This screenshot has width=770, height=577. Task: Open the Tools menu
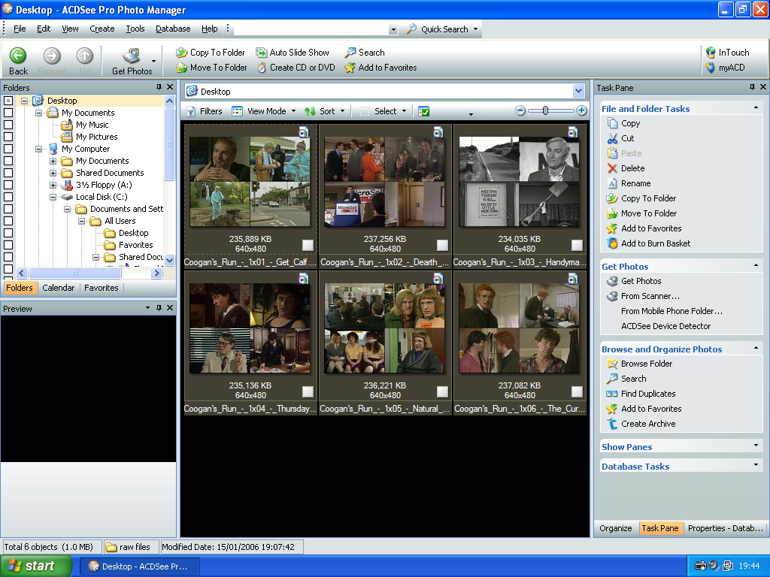coord(135,29)
